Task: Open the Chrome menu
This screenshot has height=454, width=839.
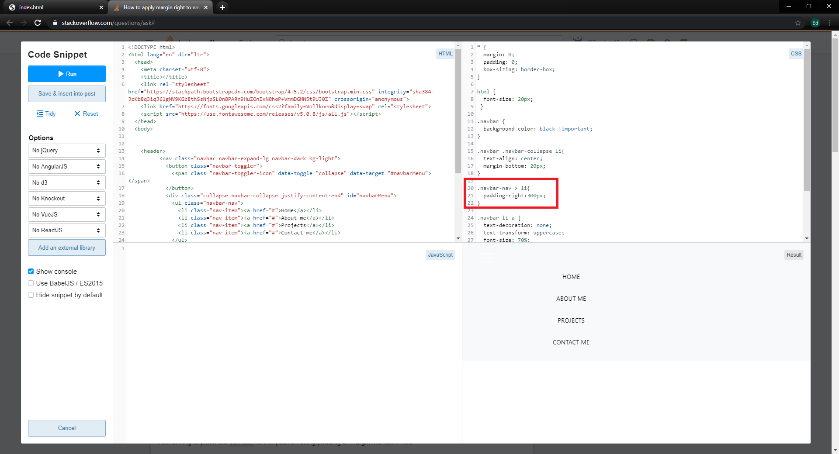Action: pyautogui.click(x=830, y=23)
